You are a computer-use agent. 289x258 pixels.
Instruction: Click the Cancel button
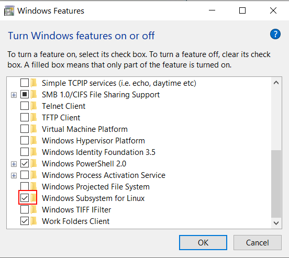pos(257,242)
